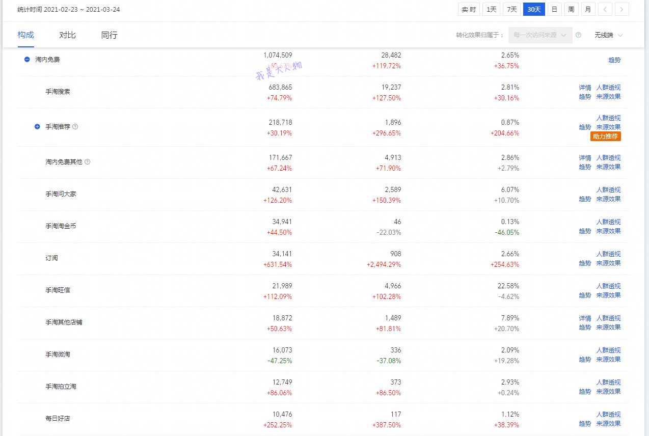
Task: Open 来源效果 for 订阅
Action: 609,263
